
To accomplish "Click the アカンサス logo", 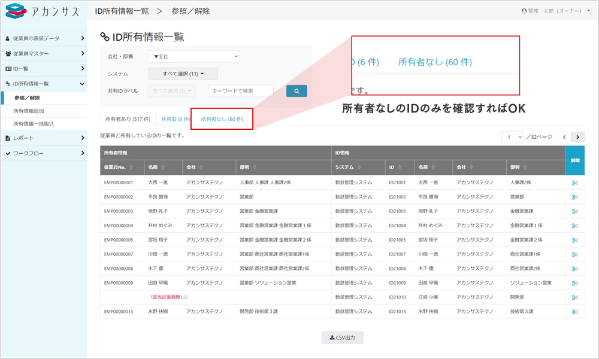I will point(42,13).
